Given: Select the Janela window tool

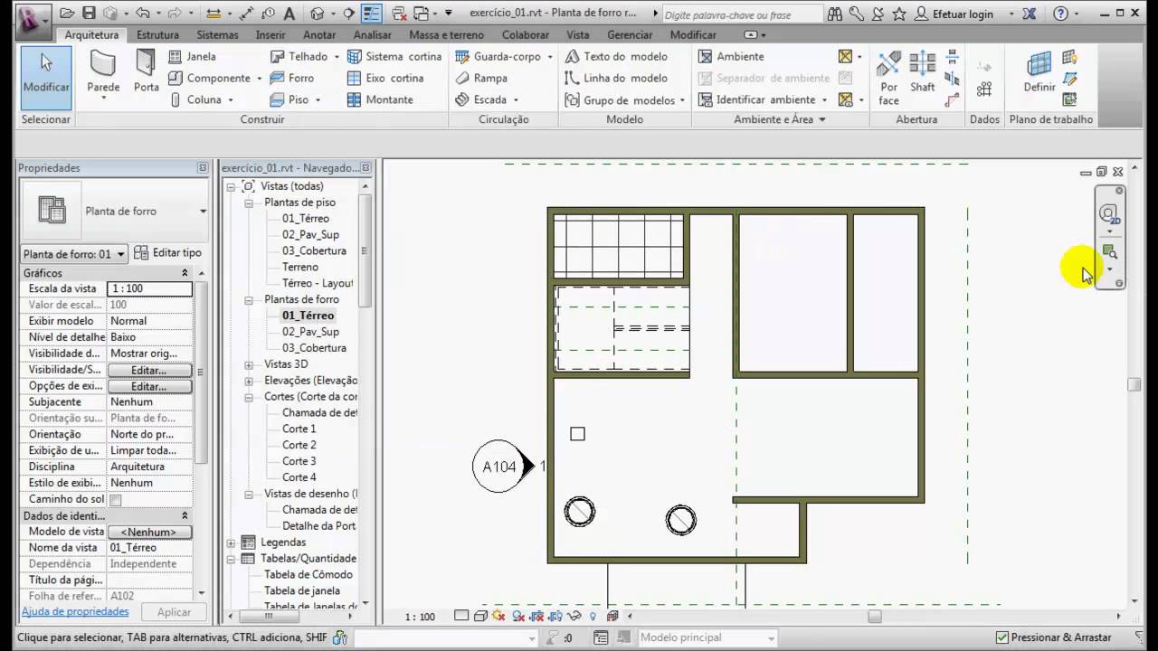Looking at the screenshot, I should tap(193, 56).
